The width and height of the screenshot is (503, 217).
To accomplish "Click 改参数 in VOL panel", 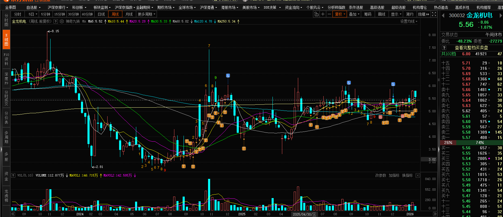I will click(x=381, y=175).
